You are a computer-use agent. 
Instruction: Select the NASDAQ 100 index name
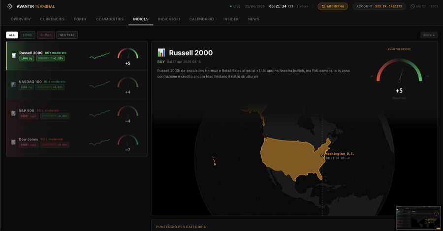pos(30,82)
